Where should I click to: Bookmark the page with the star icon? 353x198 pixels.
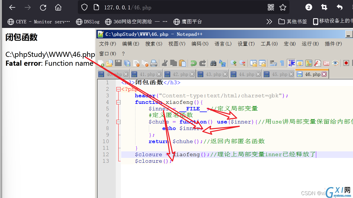283,7
